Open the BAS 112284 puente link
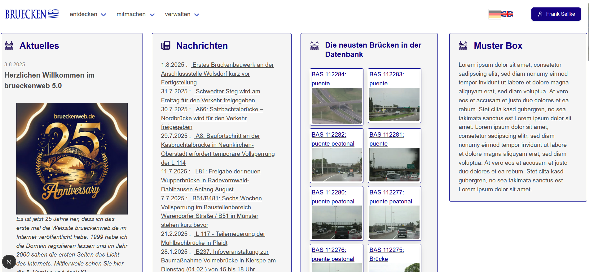Screen dimensions: 589x272 (x=329, y=79)
